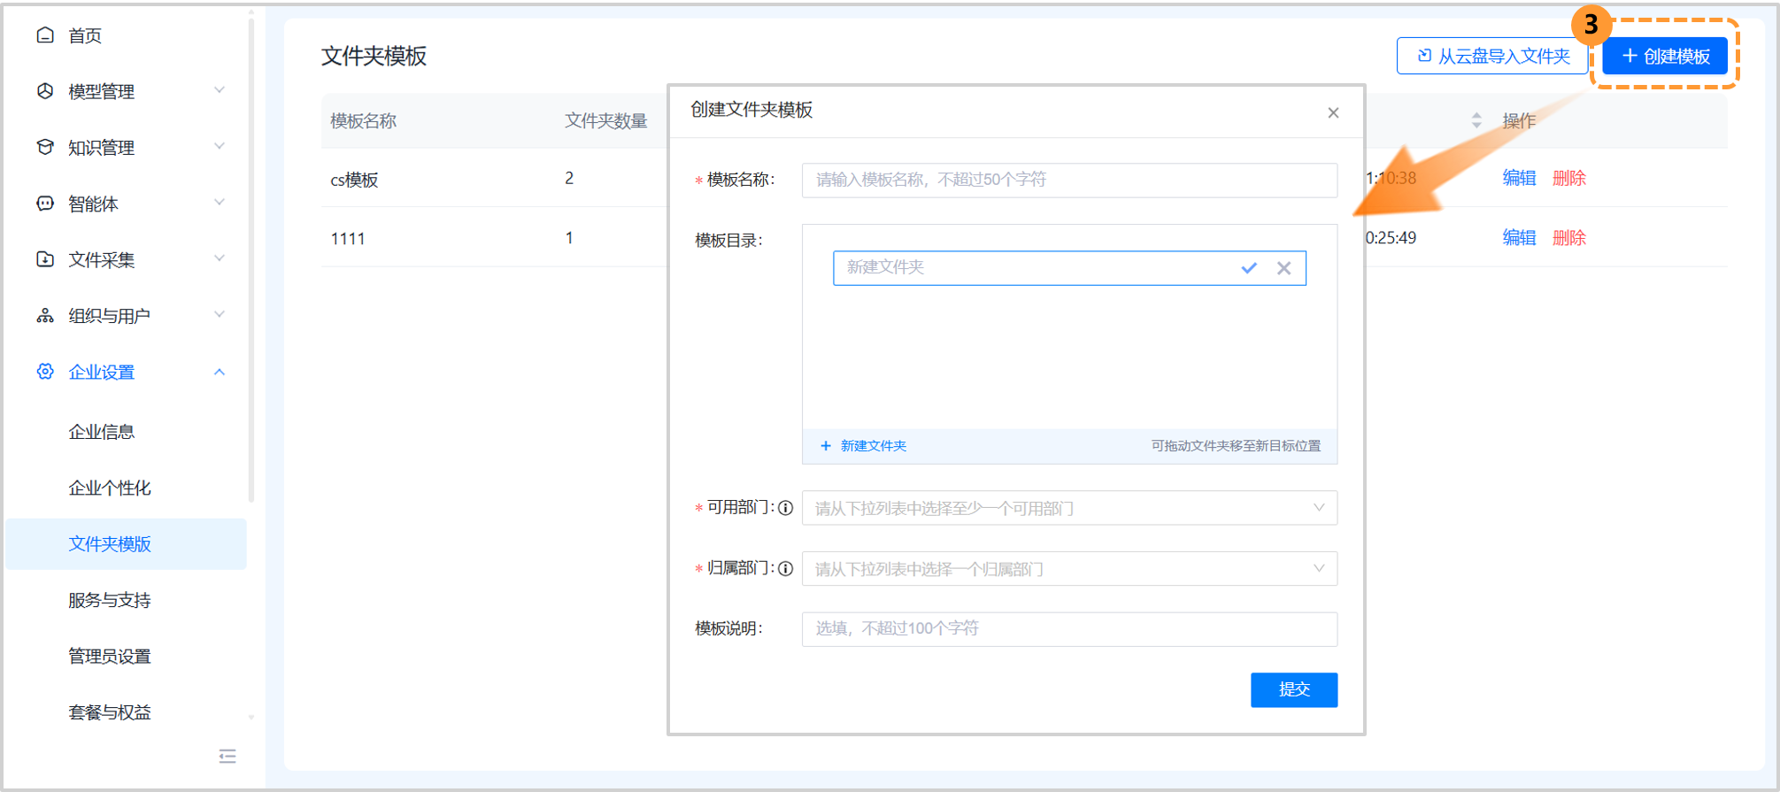Click the info icon next to 可用部门
This screenshot has height=792, width=1780.
pos(785,508)
